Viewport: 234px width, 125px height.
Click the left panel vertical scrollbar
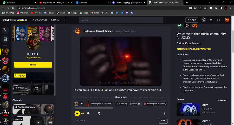[x=55, y=60]
